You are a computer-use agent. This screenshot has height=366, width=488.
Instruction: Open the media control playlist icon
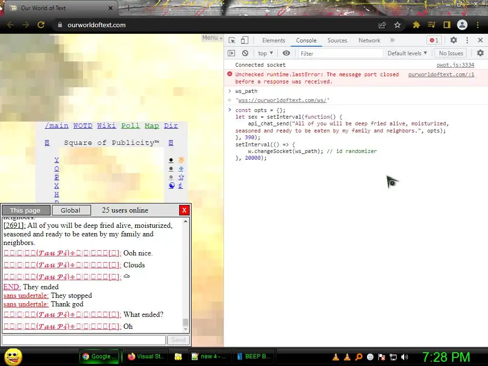[x=431, y=25]
